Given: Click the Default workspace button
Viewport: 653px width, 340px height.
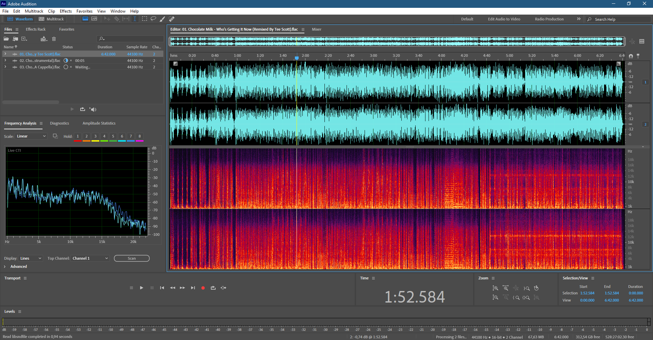Looking at the screenshot, I should [x=467, y=19].
